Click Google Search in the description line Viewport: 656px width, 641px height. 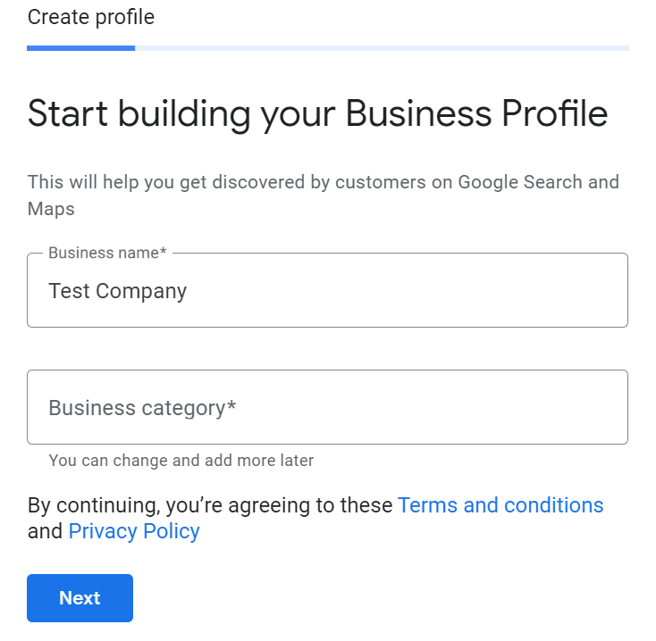pyautogui.click(x=521, y=182)
